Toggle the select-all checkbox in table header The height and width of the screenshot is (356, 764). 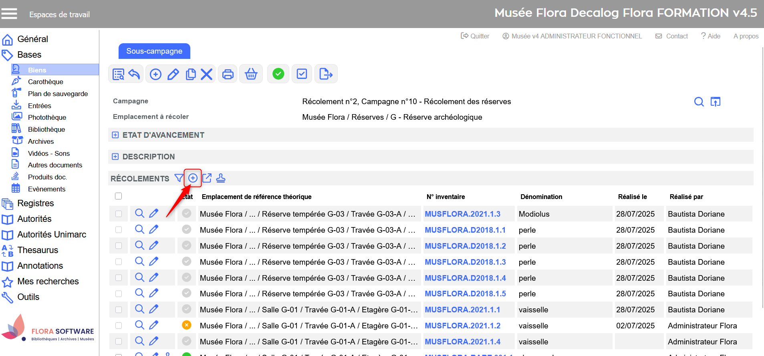coord(118,196)
